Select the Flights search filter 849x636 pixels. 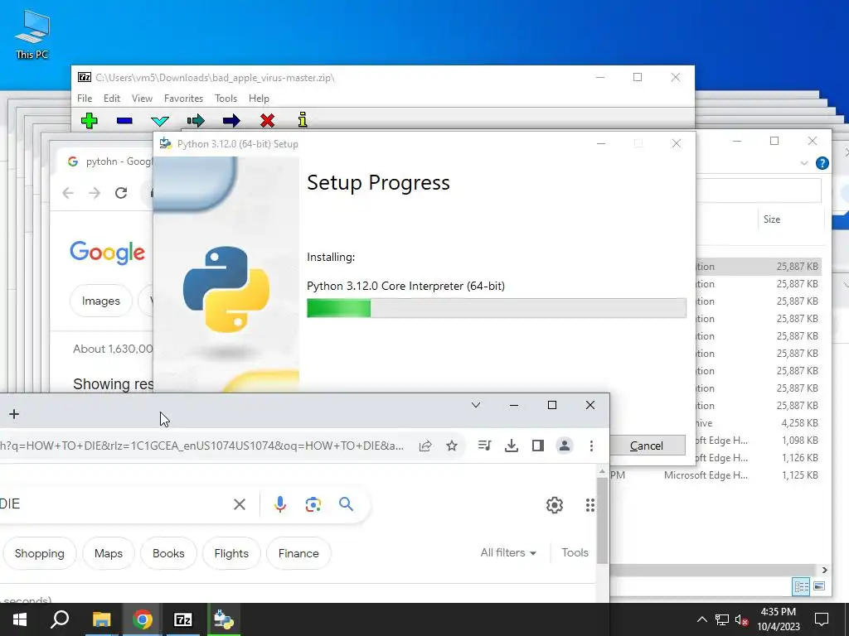click(x=231, y=553)
